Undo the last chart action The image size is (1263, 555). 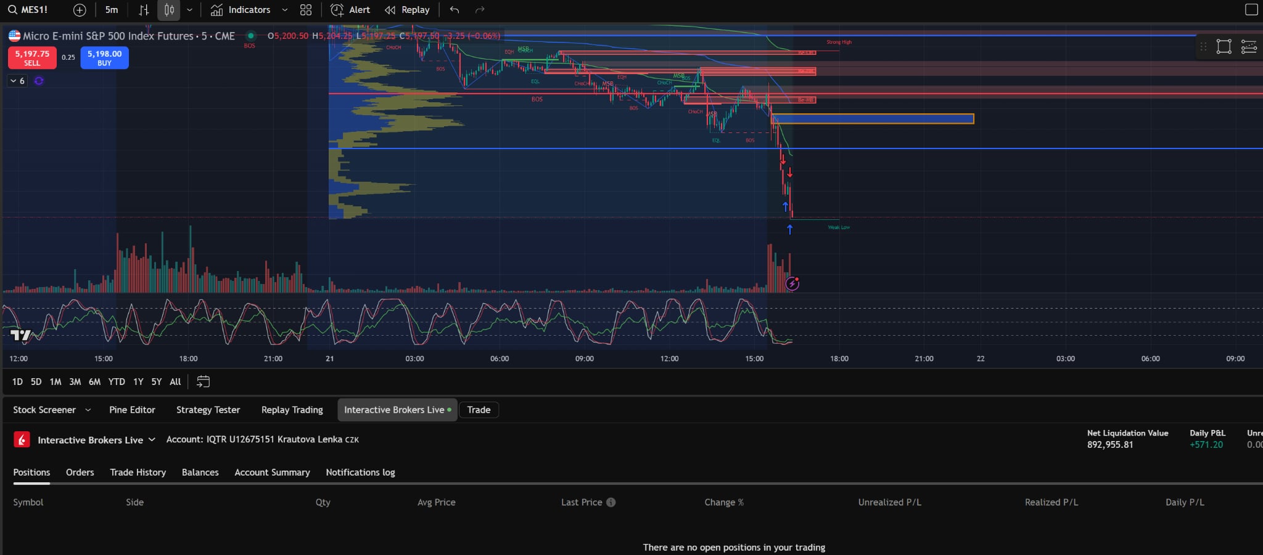(x=455, y=10)
